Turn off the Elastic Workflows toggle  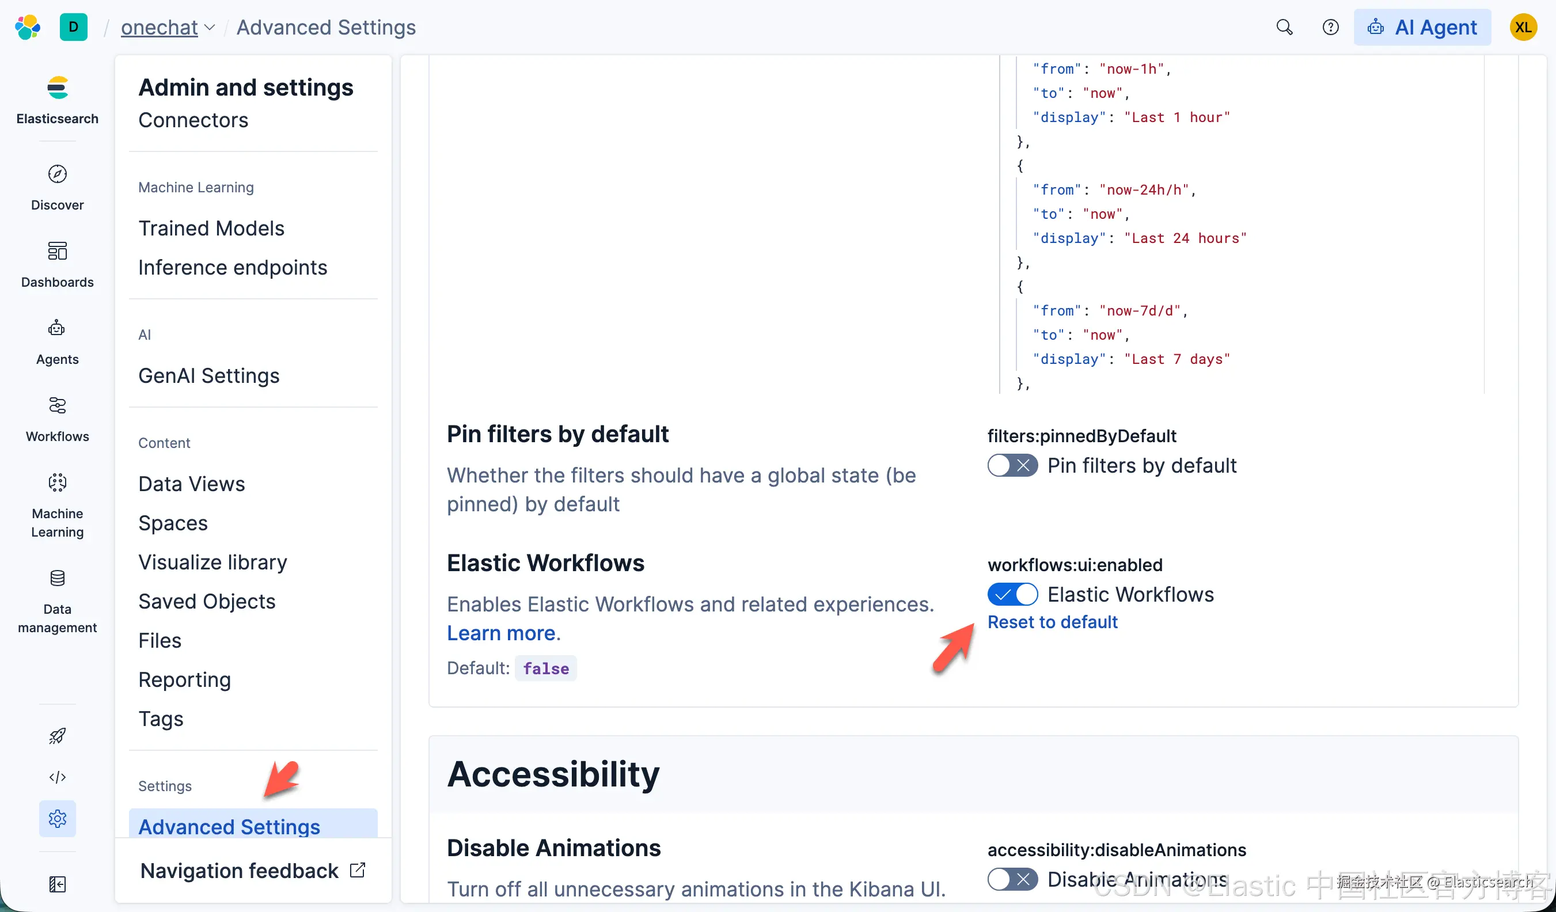(1012, 594)
